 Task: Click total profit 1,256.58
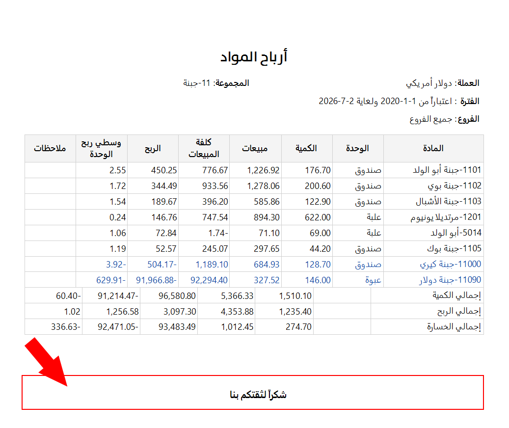pyautogui.click(x=122, y=312)
